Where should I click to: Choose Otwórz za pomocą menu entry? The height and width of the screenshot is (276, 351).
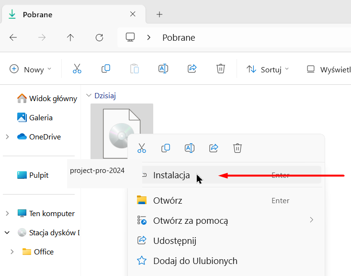click(x=226, y=220)
